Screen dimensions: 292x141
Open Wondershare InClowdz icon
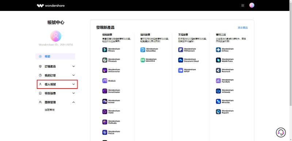pyautogui.click(x=218, y=91)
